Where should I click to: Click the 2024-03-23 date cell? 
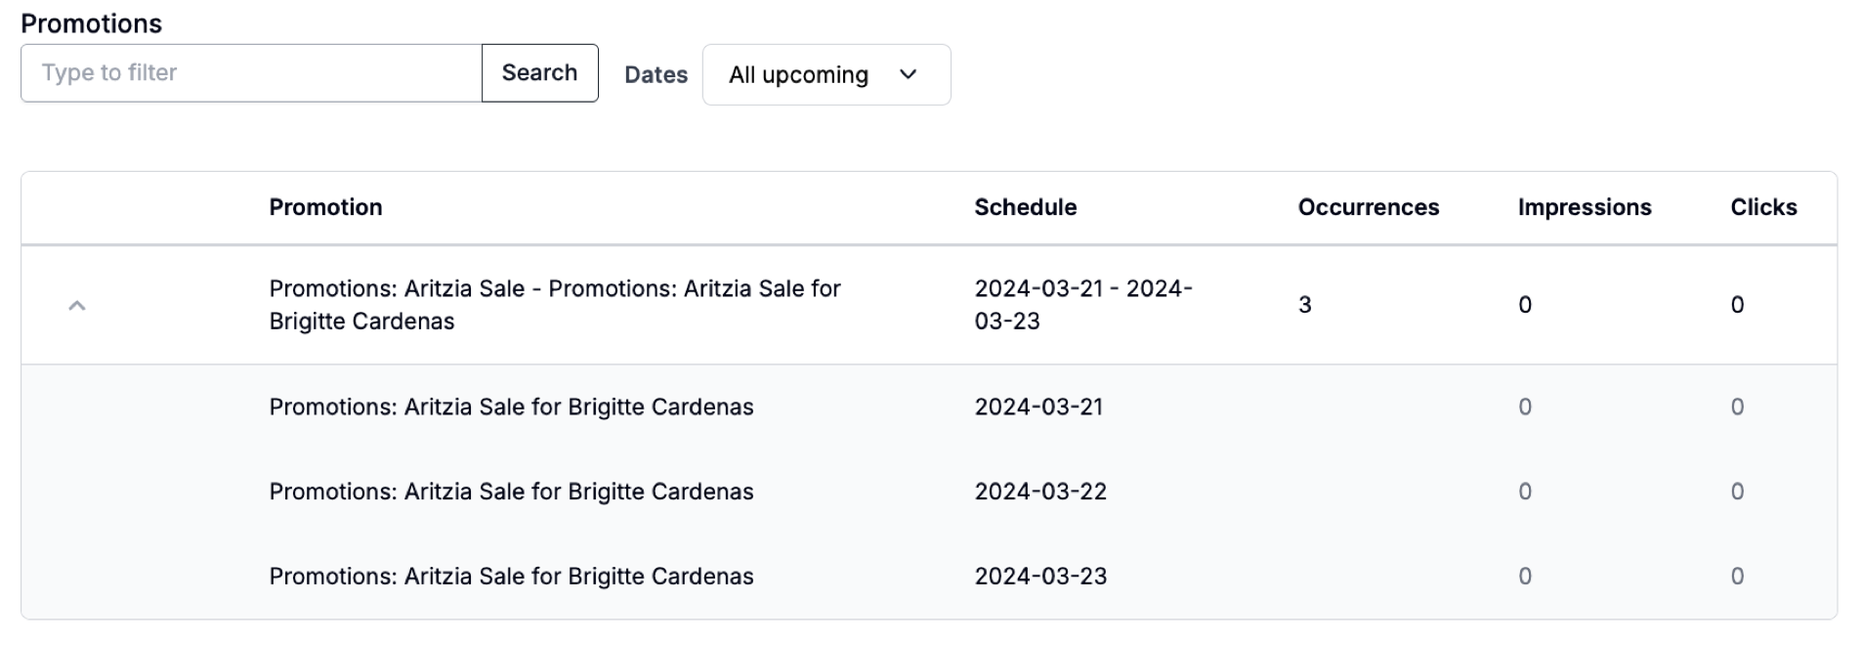coord(1040,577)
